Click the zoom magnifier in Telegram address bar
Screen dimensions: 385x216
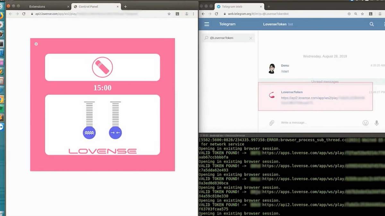(356, 14)
